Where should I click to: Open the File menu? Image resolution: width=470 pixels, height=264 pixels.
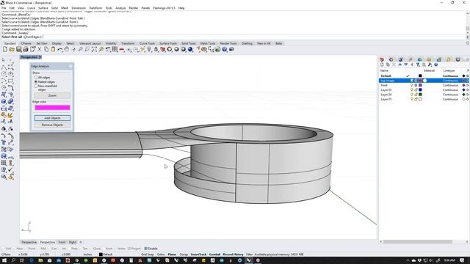4,8
